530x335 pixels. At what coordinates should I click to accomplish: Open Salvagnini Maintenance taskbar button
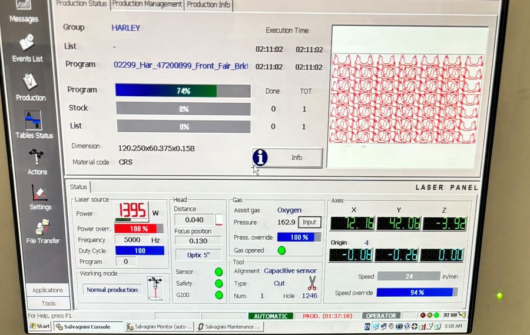[x=230, y=327]
